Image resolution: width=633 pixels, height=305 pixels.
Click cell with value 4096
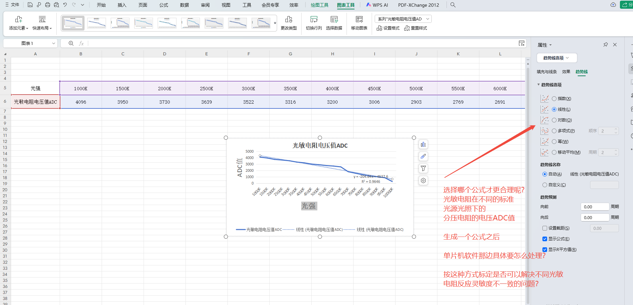point(81,102)
